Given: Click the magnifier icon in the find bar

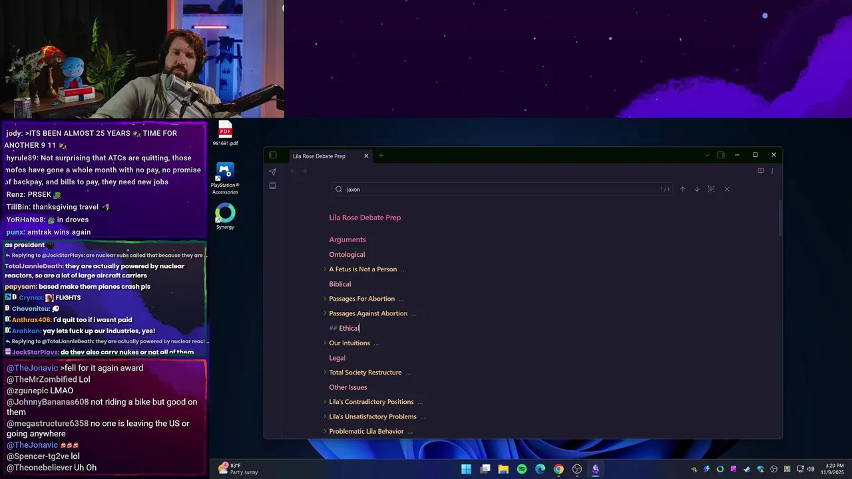Looking at the screenshot, I should (x=339, y=189).
